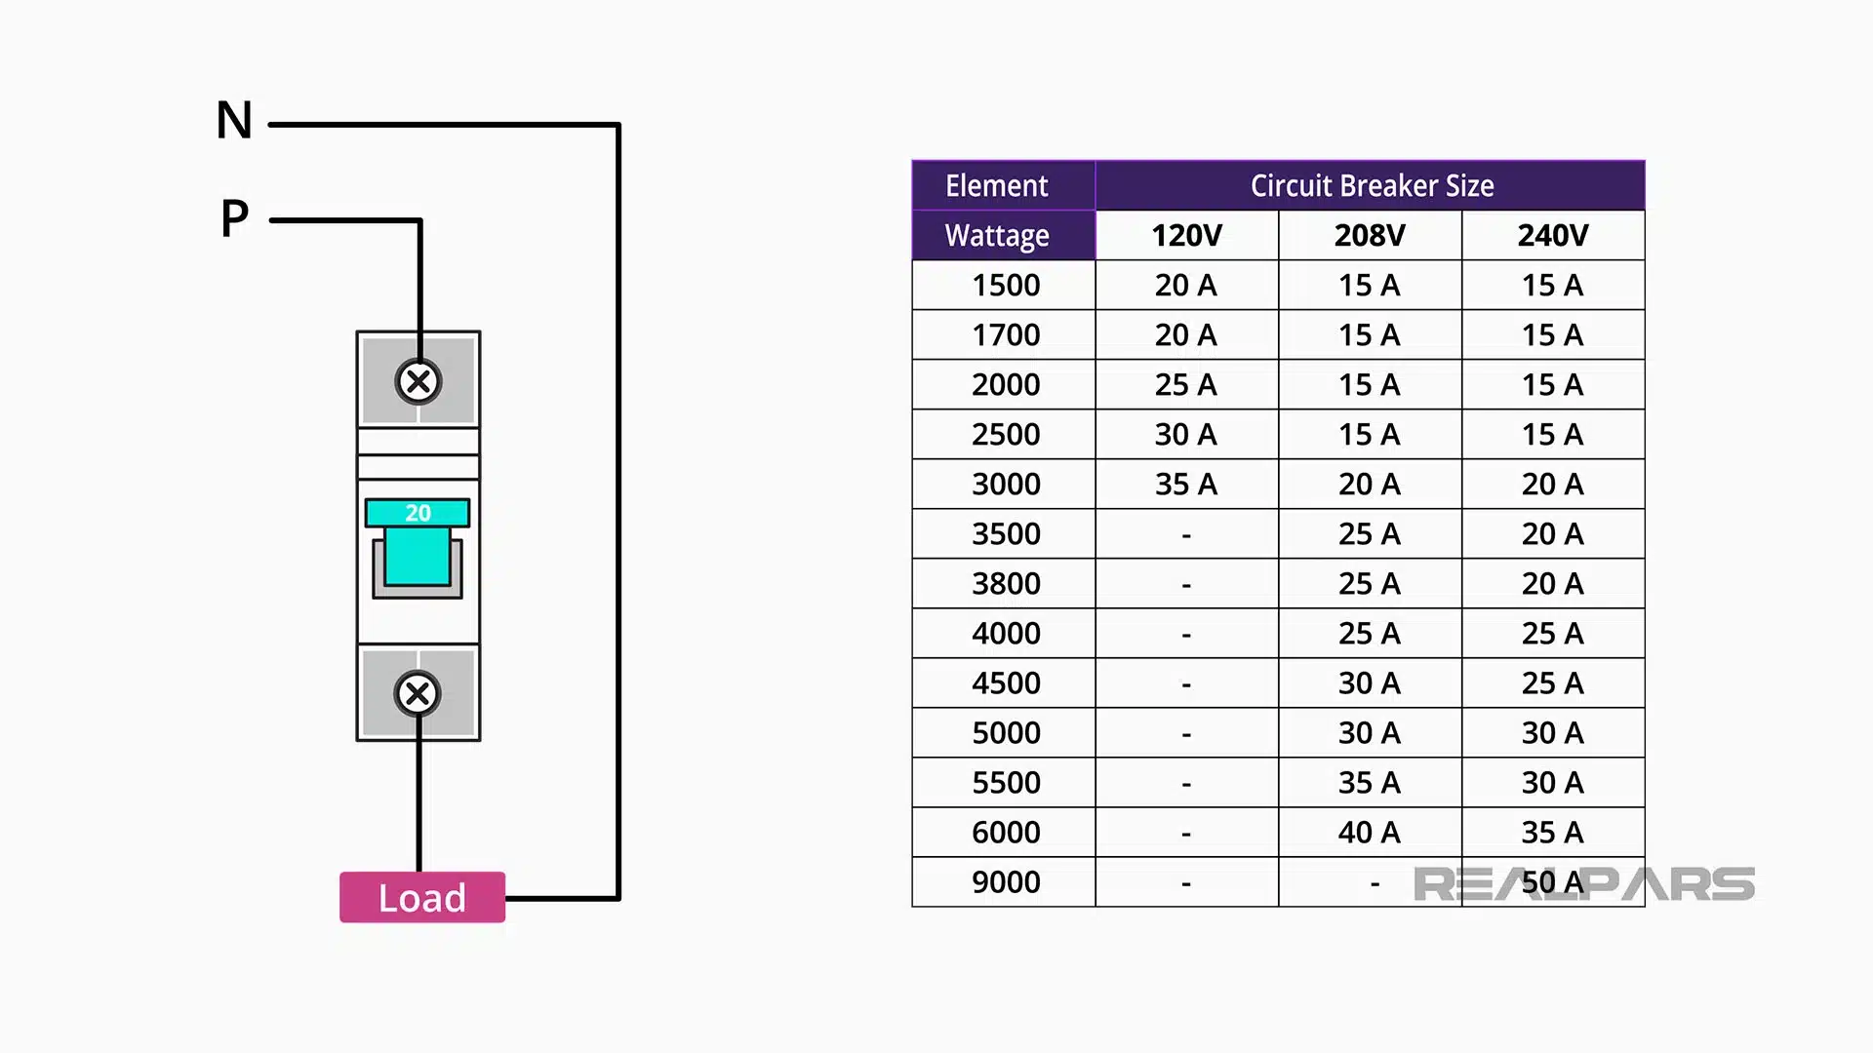Click the teal breaker rating label showing 20
The height and width of the screenshot is (1053, 1873).
[418, 511]
